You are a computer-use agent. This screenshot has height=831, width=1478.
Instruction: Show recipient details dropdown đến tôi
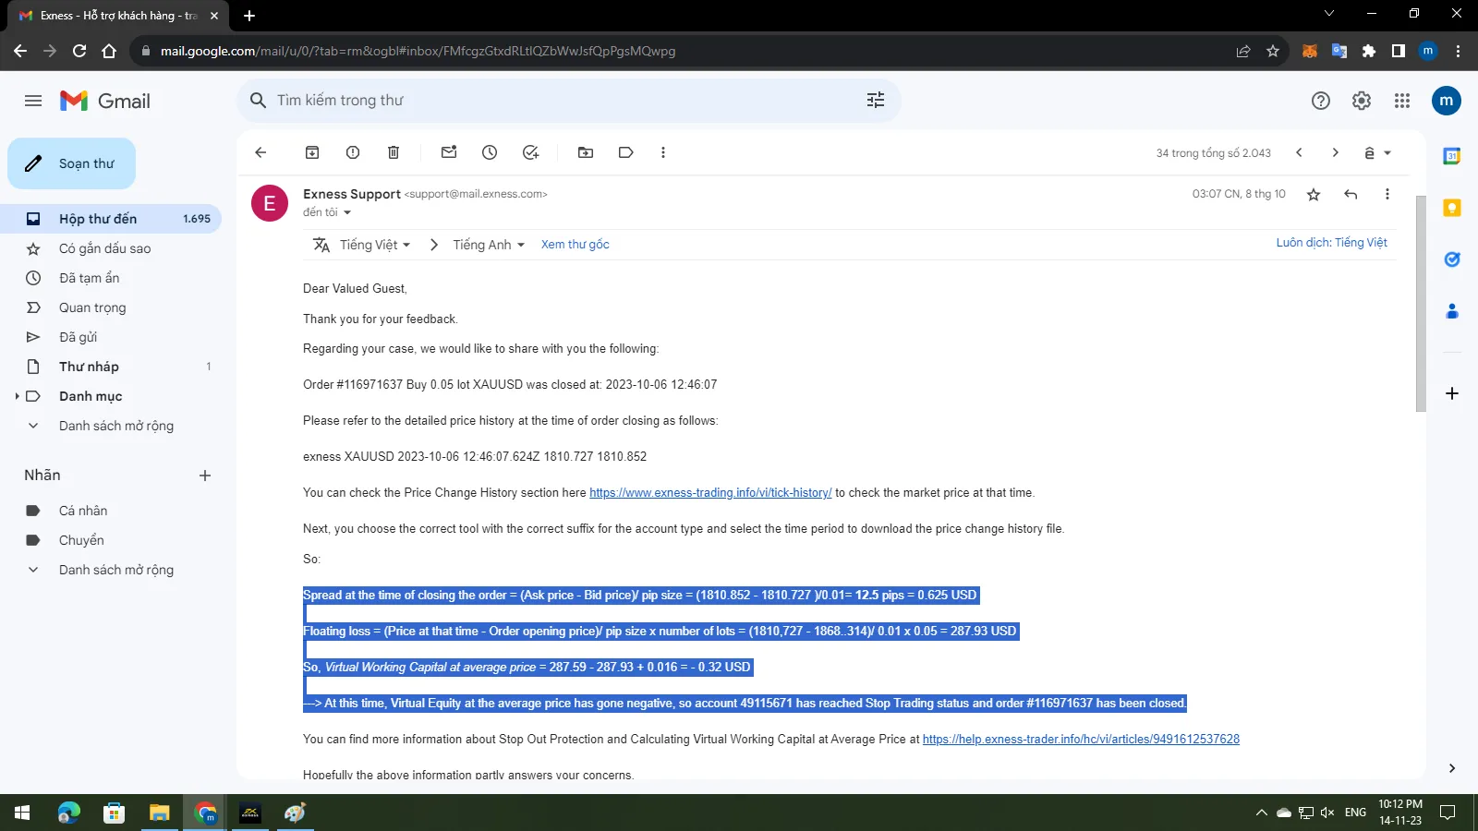(x=347, y=212)
